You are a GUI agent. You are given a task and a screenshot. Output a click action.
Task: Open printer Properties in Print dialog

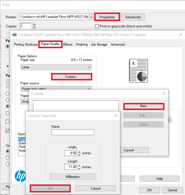click(x=107, y=17)
